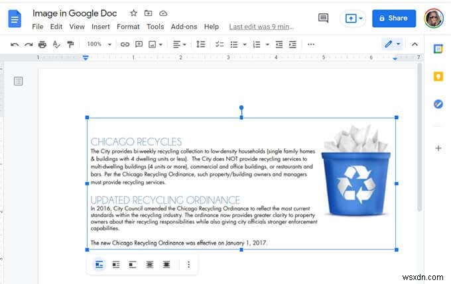Open the Add-ons menu
Screen dimensions: 451x284
point(184,26)
